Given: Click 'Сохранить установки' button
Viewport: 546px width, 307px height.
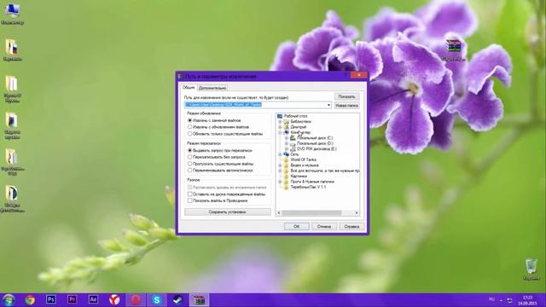Looking at the screenshot, I should 228,211.
